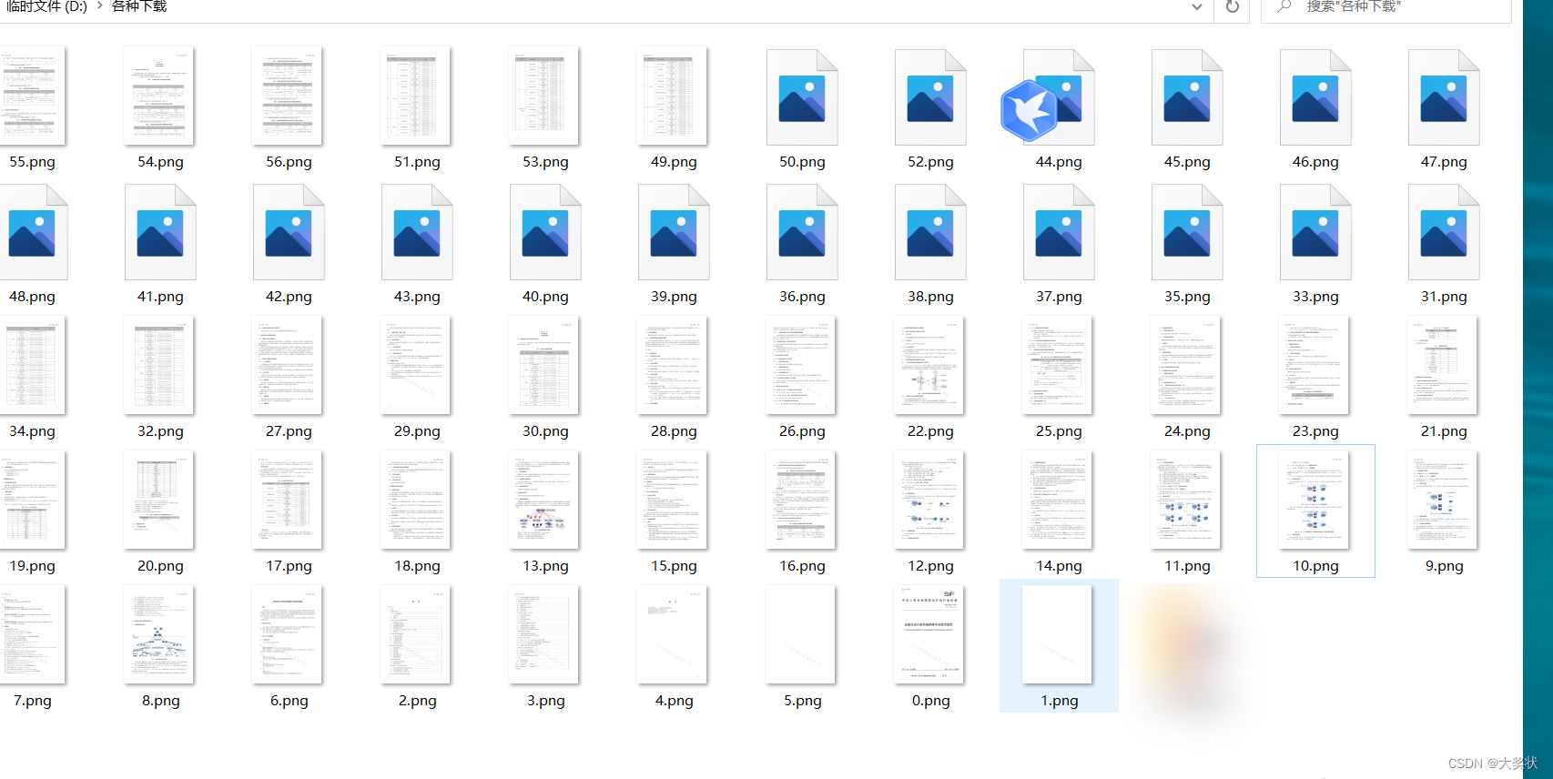Screen dimensions: 1553x779
Task: Click the 15.png file name
Action: point(674,566)
